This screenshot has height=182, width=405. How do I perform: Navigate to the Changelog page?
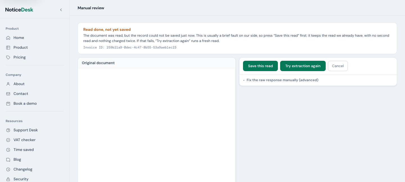point(35,169)
